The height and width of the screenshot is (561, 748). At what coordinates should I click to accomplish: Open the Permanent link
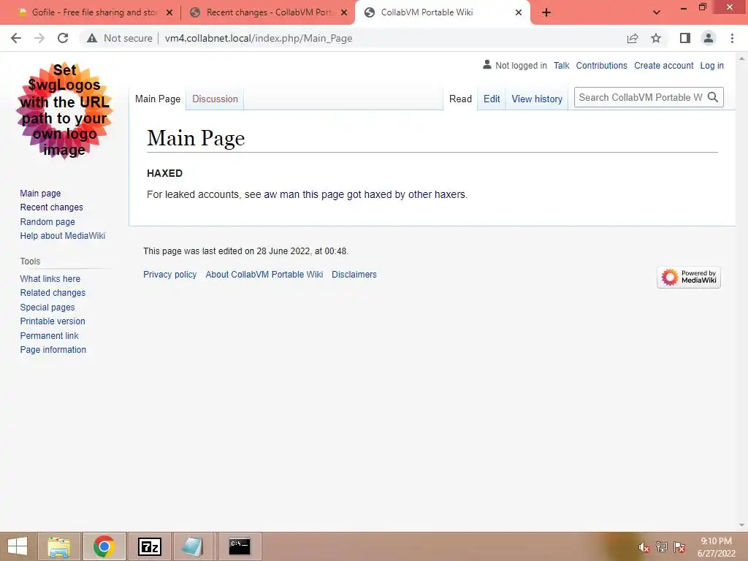(49, 335)
